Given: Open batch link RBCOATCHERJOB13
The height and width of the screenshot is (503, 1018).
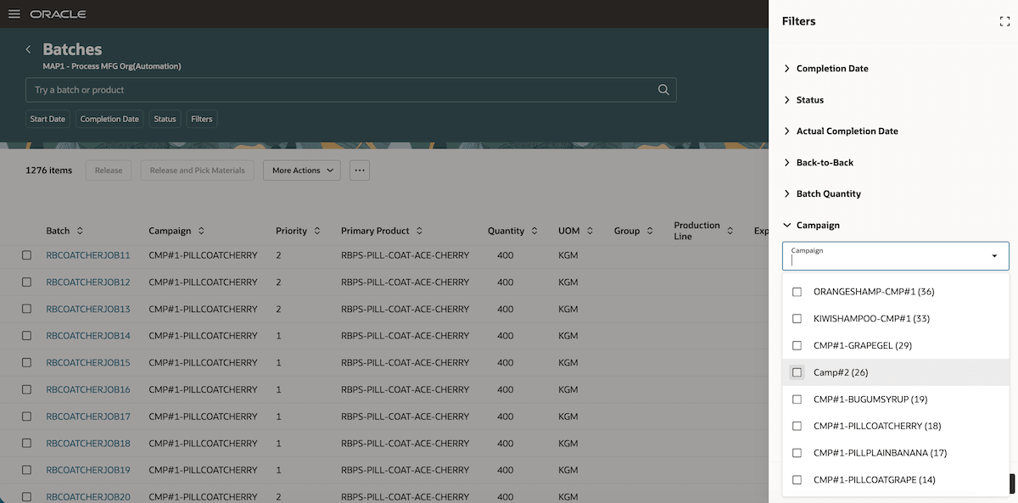Looking at the screenshot, I should click(88, 309).
